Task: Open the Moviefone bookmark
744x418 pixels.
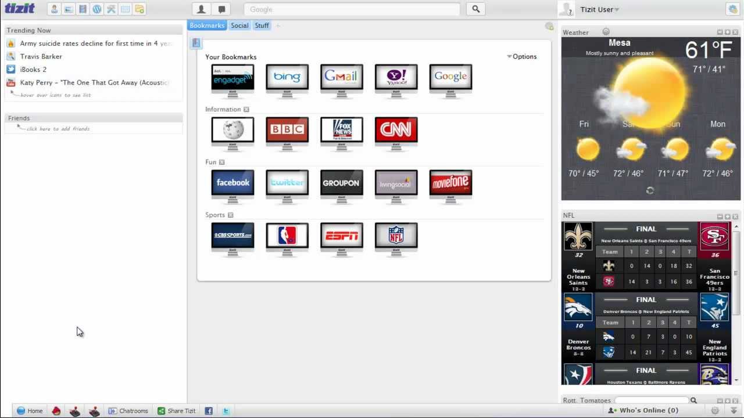Action: click(x=451, y=186)
